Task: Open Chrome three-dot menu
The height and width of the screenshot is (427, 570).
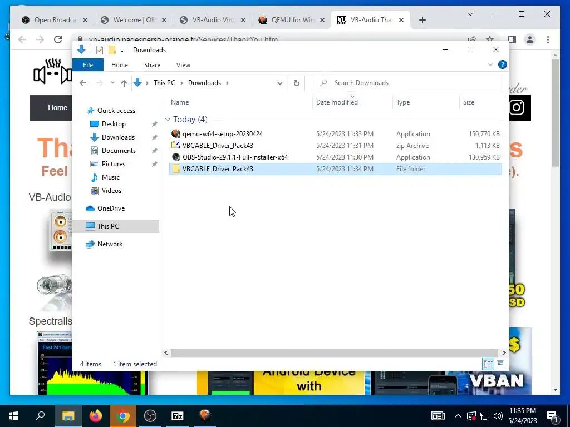Action: pos(548,39)
